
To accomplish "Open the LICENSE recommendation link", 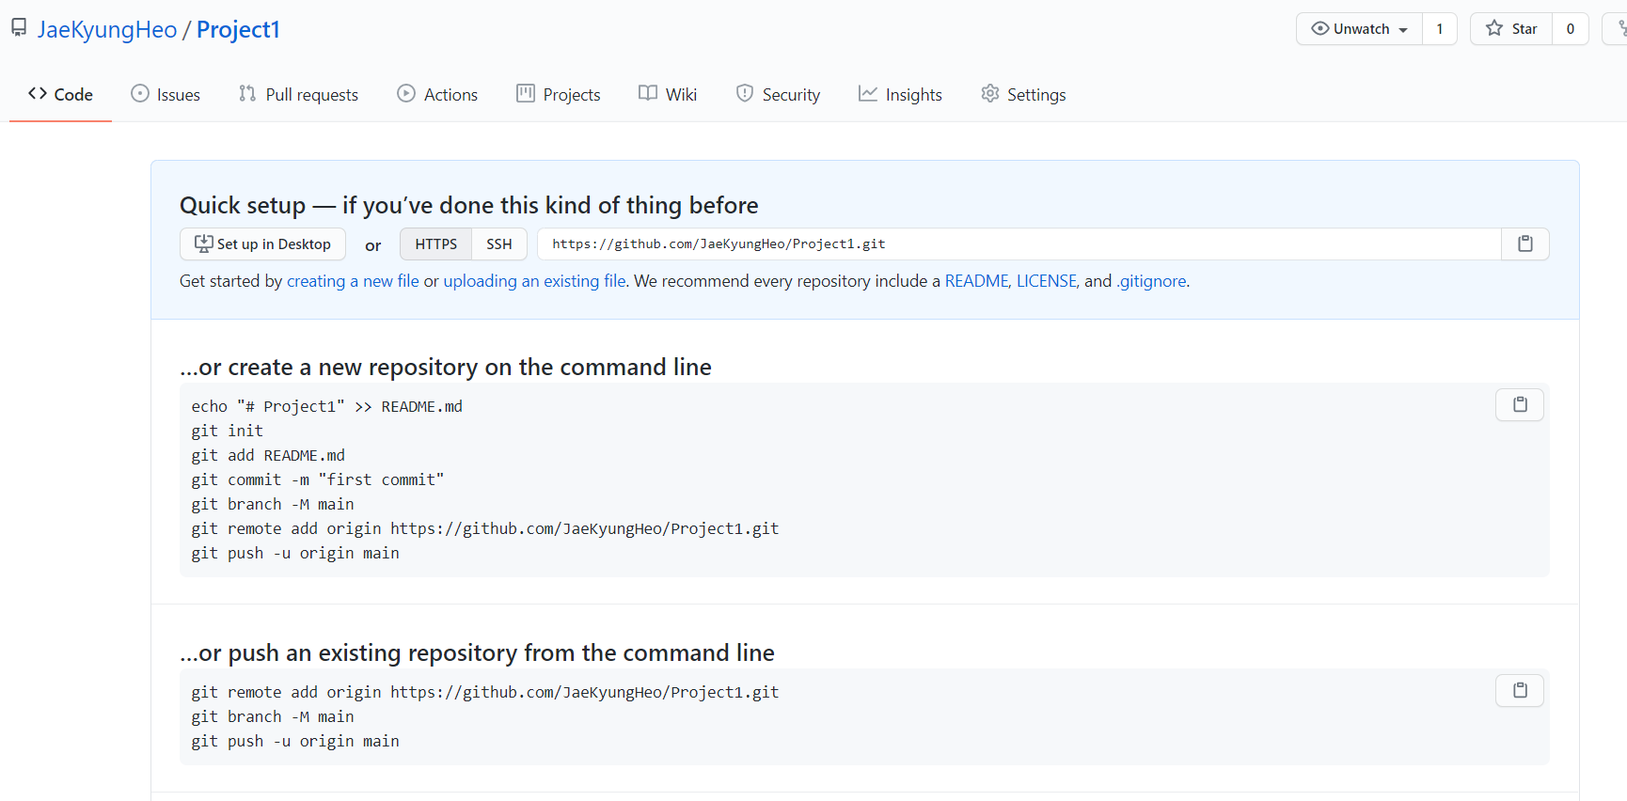I will point(1046,281).
